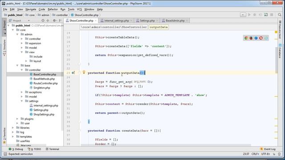Click scroll from source target icon in Project panel
This screenshot has height=160, width=285.
click(x=43, y=21)
